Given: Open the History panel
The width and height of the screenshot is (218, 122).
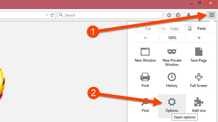Looking at the screenshot, I should point(172,80).
